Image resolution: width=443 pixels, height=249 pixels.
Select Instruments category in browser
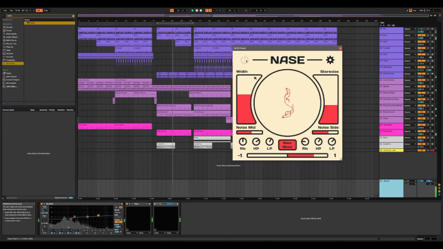pos(11,34)
